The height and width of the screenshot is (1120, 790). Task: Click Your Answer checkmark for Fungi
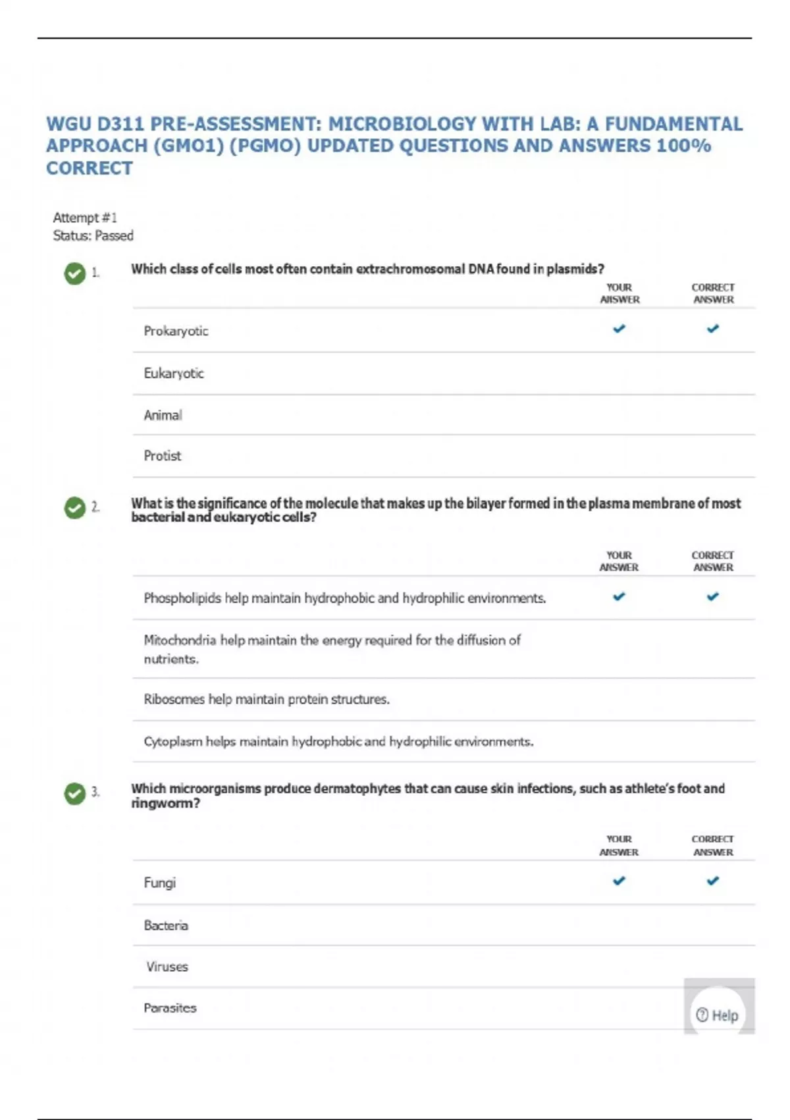619,881
